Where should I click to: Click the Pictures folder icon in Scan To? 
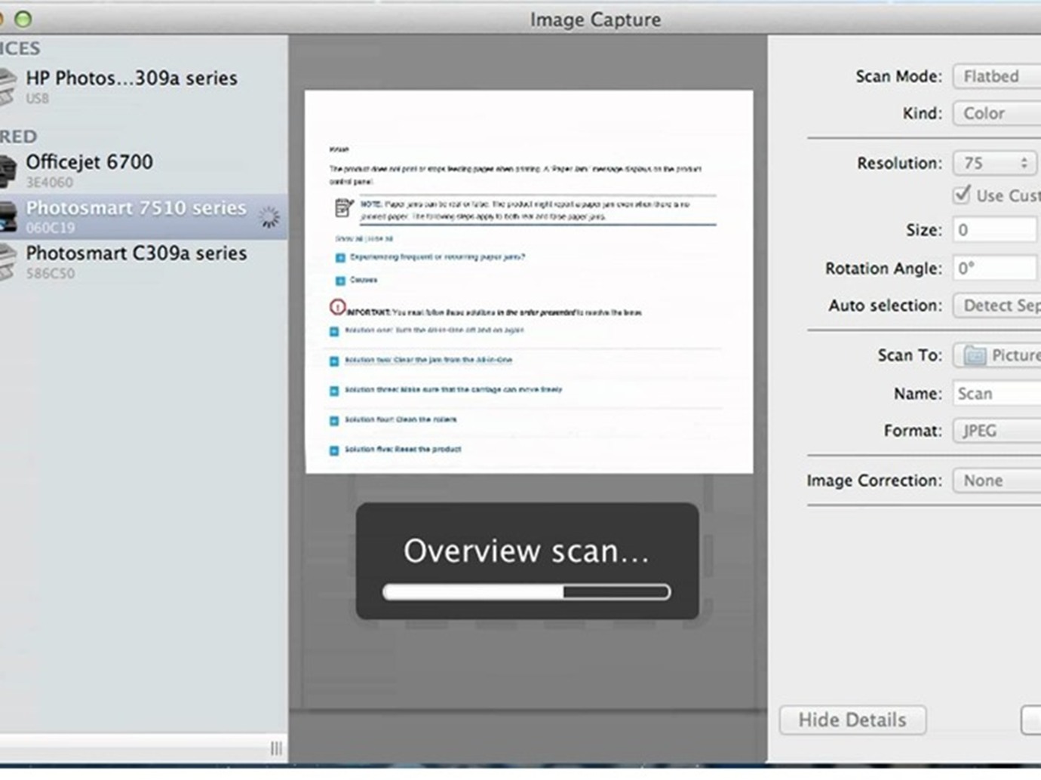(x=975, y=355)
